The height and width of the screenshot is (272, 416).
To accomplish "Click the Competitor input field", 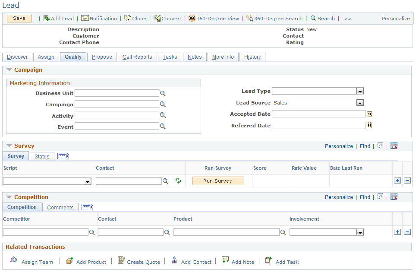I will click(46, 232).
